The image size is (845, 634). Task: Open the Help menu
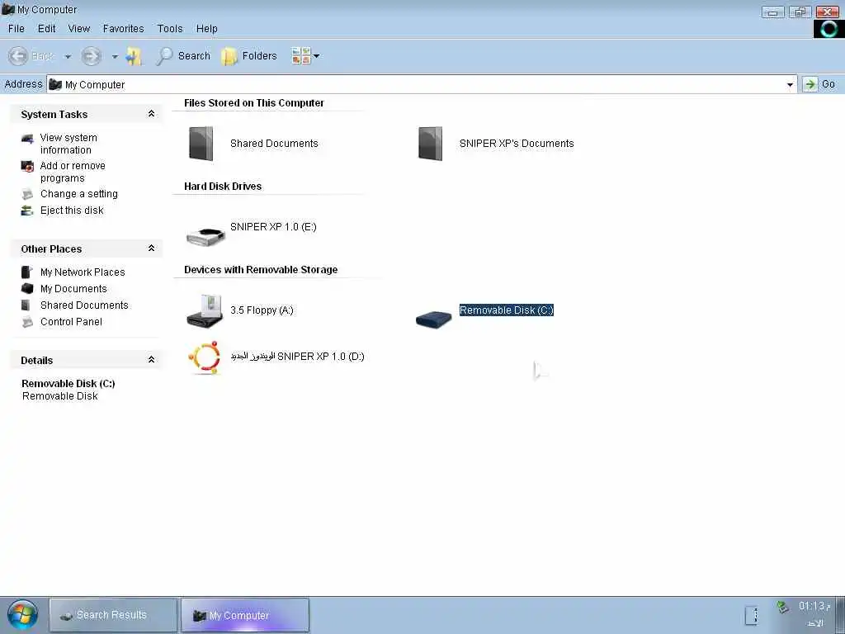(206, 29)
